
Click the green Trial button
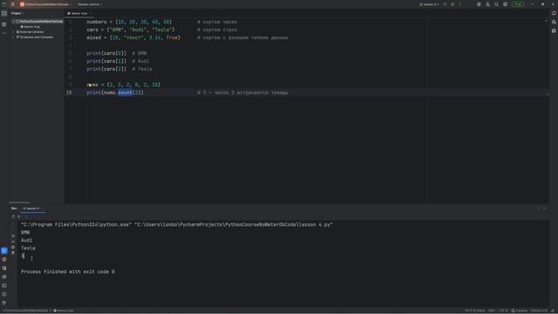pyautogui.click(x=519, y=4)
